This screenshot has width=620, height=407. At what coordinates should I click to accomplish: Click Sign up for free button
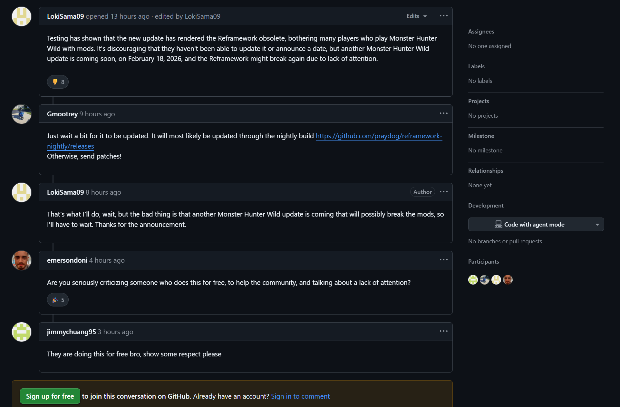(50, 396)
